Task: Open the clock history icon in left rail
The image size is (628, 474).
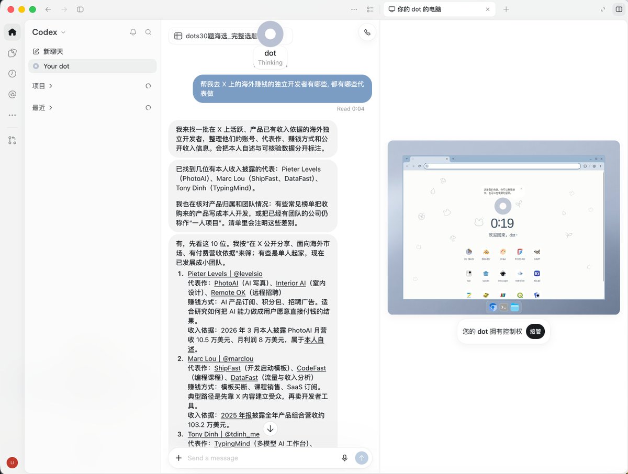Action: pyautogui.click(x=12, y=74)
